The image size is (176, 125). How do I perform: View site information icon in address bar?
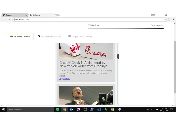click(x=15, y=20)
